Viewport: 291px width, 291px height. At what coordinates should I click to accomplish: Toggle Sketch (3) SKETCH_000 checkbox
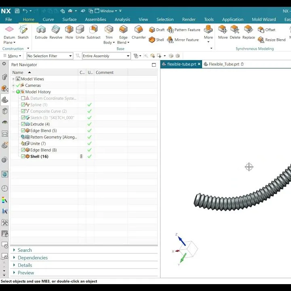23,118
